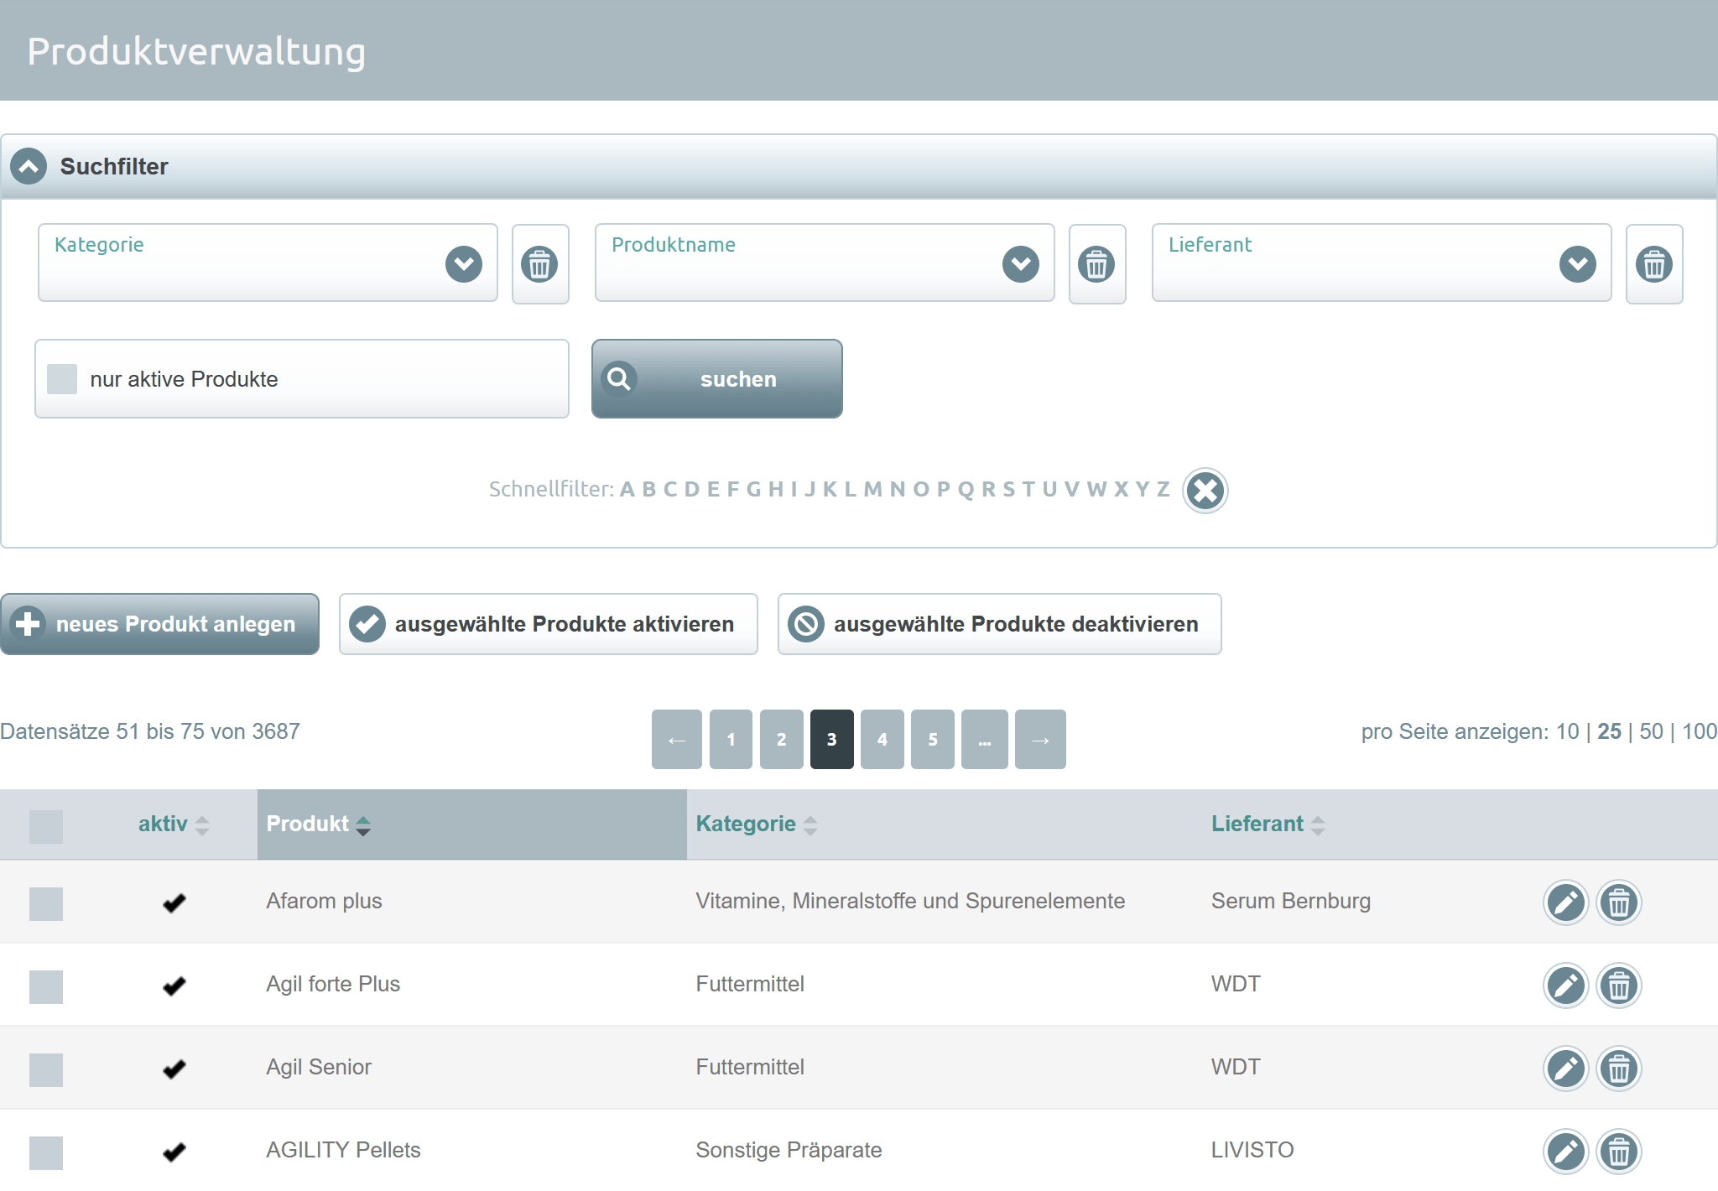Tick the checkbox for Agil Senior row
Screen dimensions: 1718x1191
[x=46, y=1069]
